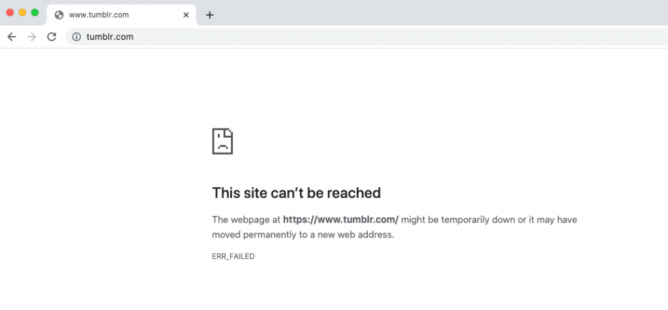This screenshot has height=310, width=668.
Task: Maximize the window with green button
Action: pyautogui.click(x=35, y=13)
